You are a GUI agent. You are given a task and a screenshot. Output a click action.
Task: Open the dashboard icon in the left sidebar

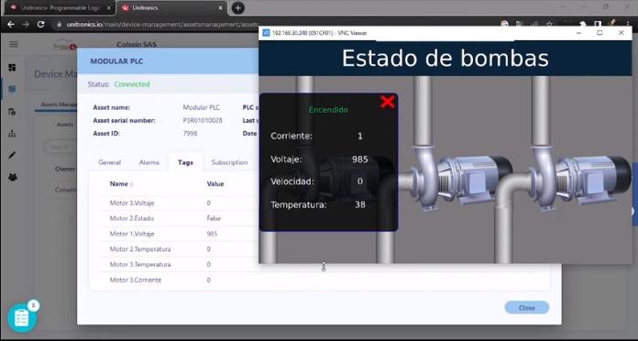click(x=12, y=67)
